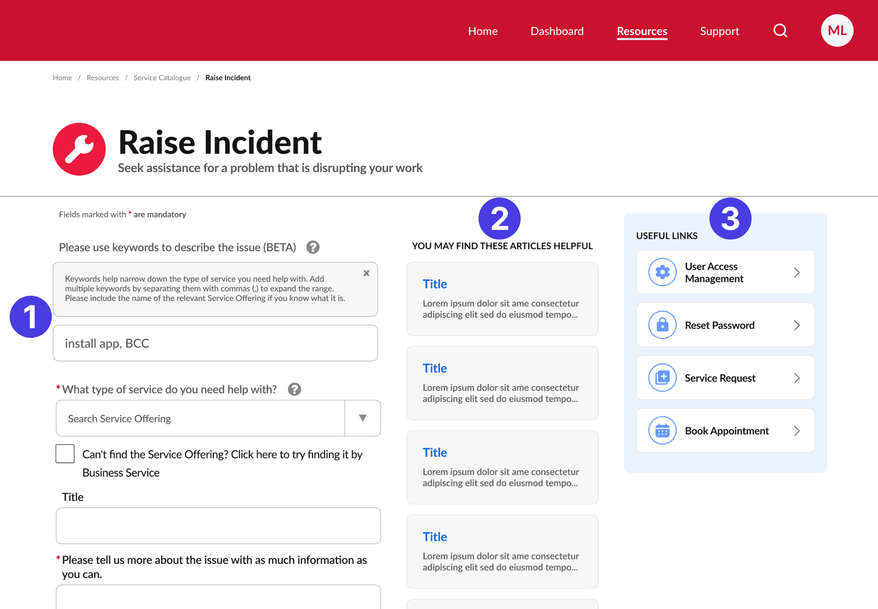Click help icon beside service type question
878x609 pixels.
(x=294, y=389)
